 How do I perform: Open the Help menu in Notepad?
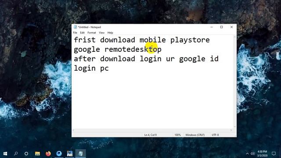pos(110,32)
